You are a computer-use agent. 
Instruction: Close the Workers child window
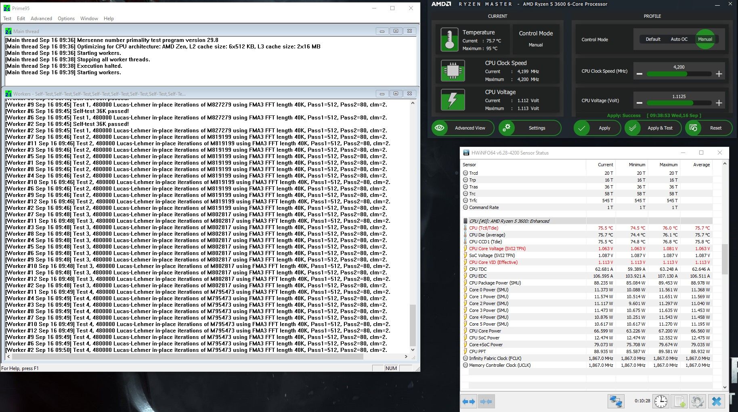tap(409, 94)
